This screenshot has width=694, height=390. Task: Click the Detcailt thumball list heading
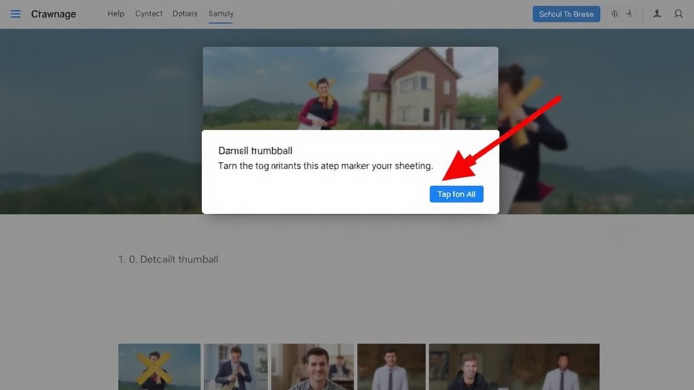point(168,259)
